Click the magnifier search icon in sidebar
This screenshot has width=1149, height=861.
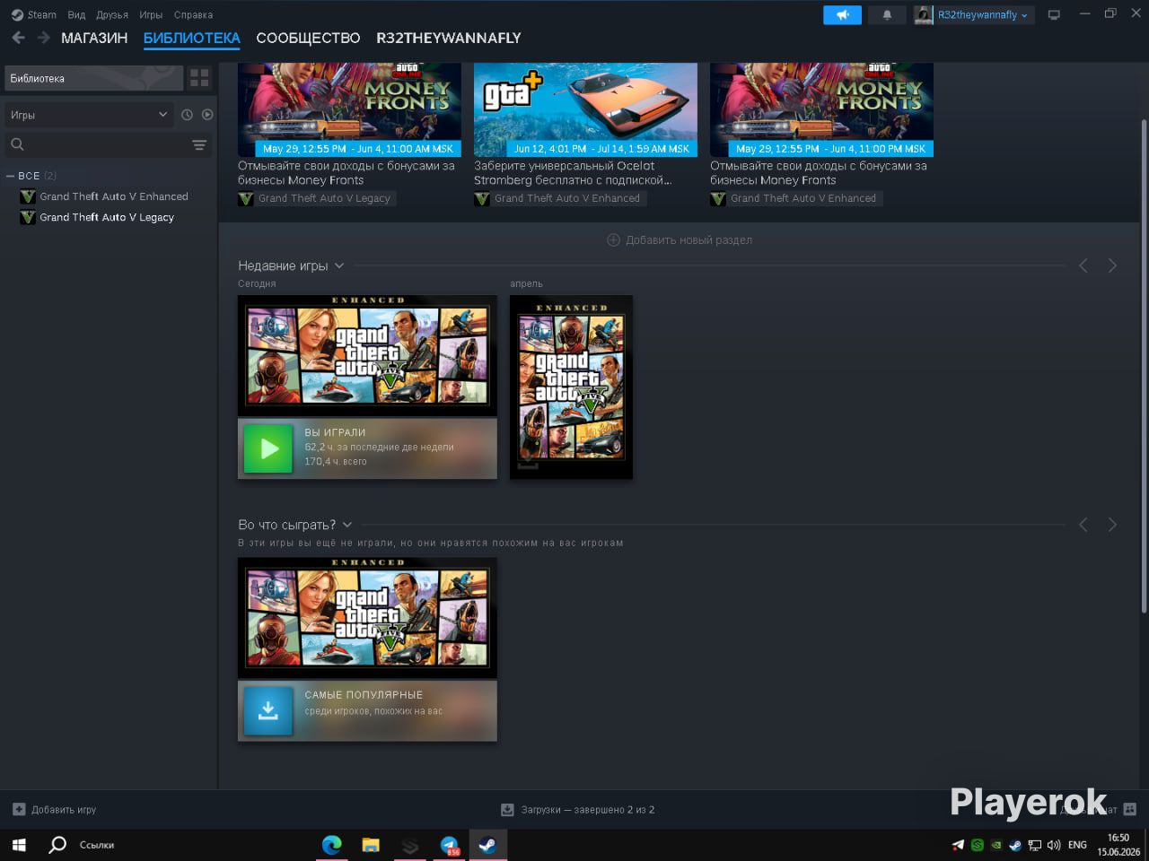point(17,144)
